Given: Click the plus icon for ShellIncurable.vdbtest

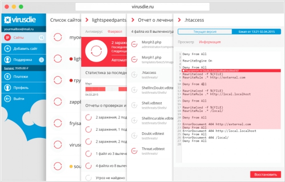Looking at the screenshot, I should pos(134,120).
